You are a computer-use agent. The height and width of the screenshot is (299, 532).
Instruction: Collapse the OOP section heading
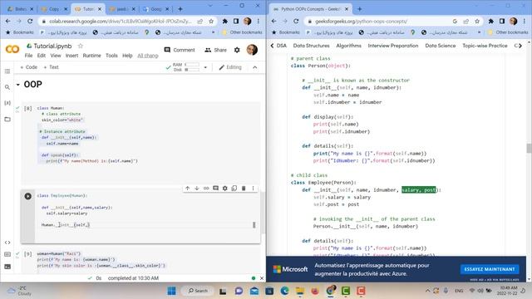[18, 85]
